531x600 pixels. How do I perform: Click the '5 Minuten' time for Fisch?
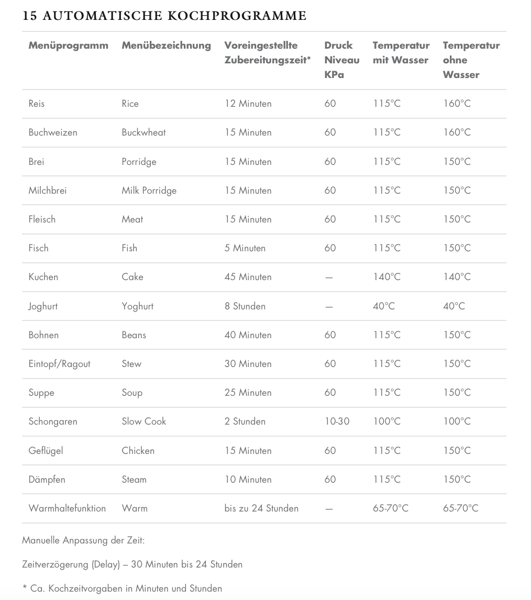[245, 248]
